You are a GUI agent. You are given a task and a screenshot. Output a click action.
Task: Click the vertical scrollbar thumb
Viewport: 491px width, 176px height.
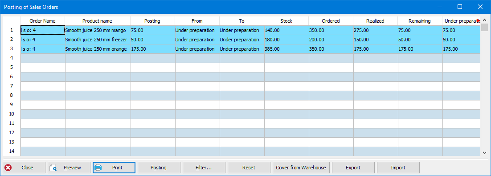point(485,28)
